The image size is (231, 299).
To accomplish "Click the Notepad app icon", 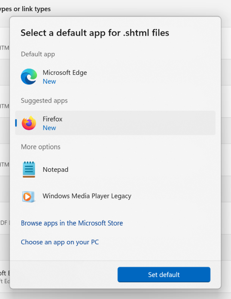I will click(29, 169).
